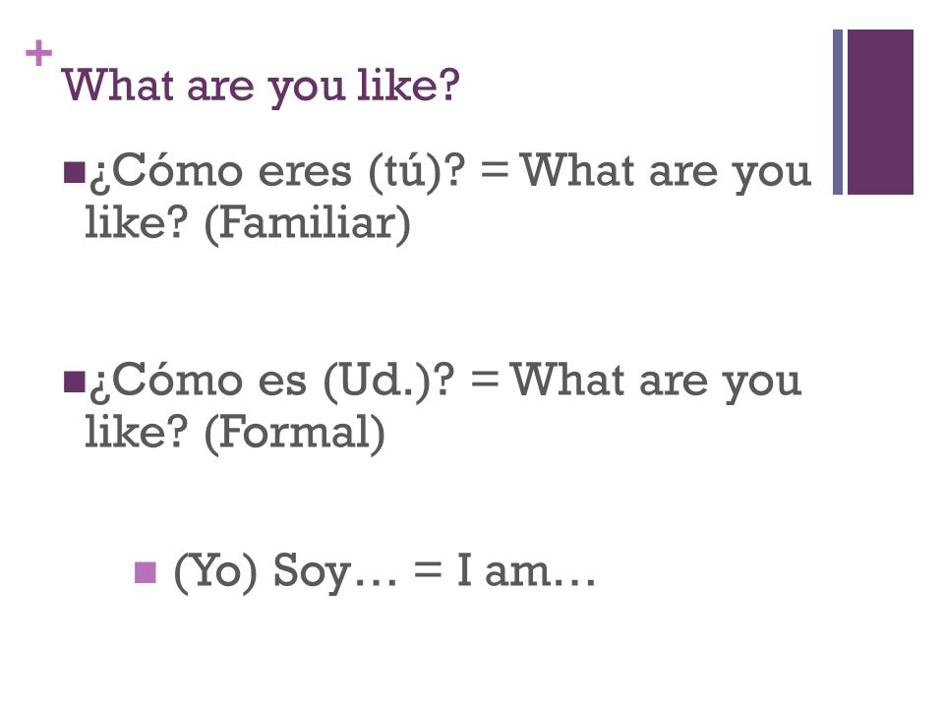The width and height of the screenshot is (944, 708).
Task: Click the translation 'I am…'
Action: [x=525, y=571]
